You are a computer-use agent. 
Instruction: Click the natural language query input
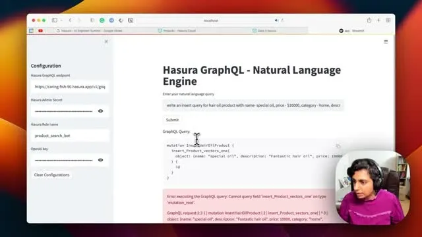(x=253, y=105)
